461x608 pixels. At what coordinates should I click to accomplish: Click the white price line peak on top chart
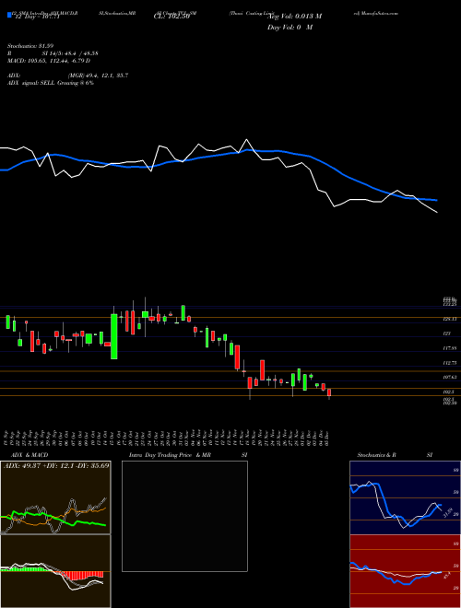246,140
